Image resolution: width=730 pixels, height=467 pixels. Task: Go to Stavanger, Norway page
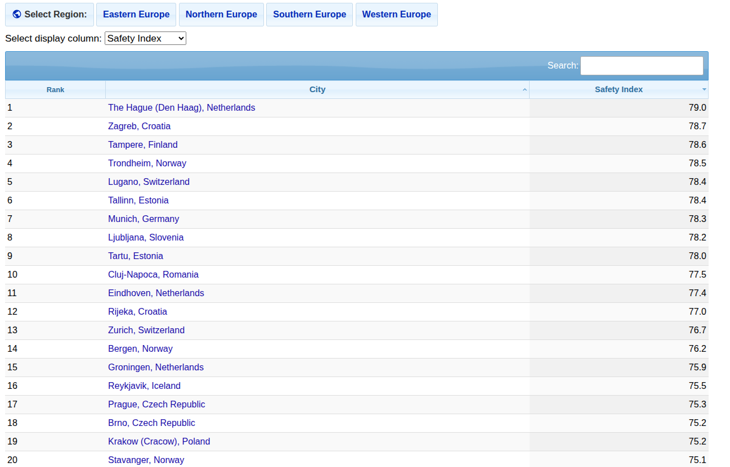click(x=146, y=460)
